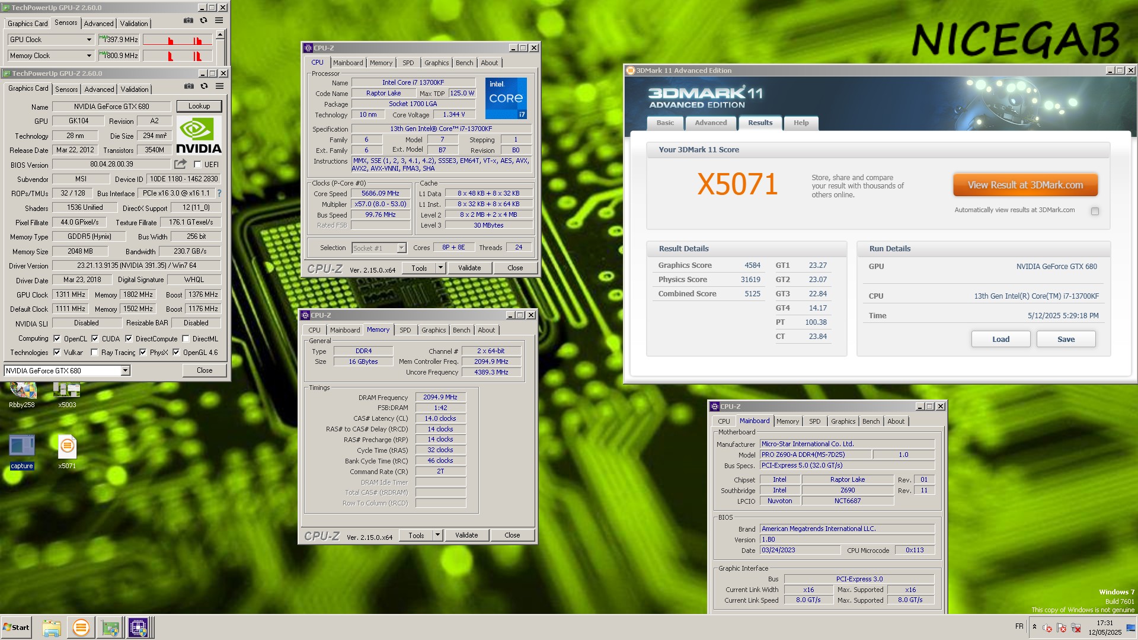Click Memory Clock sensor red graph
This screenshot has height=640, width=1138.
[177, 56]
